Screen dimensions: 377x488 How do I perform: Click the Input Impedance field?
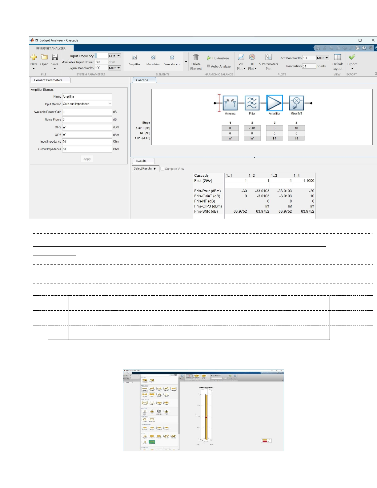[87, 142]
